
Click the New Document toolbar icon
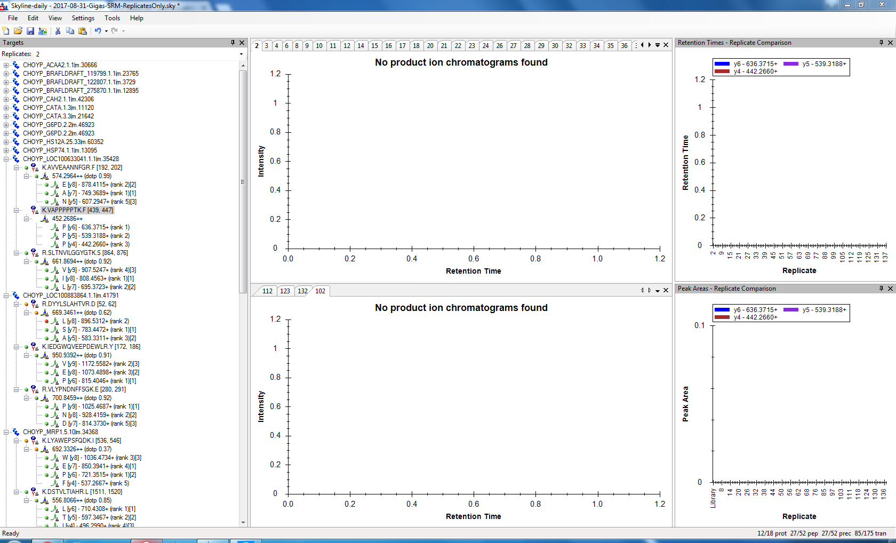(6, 31)
